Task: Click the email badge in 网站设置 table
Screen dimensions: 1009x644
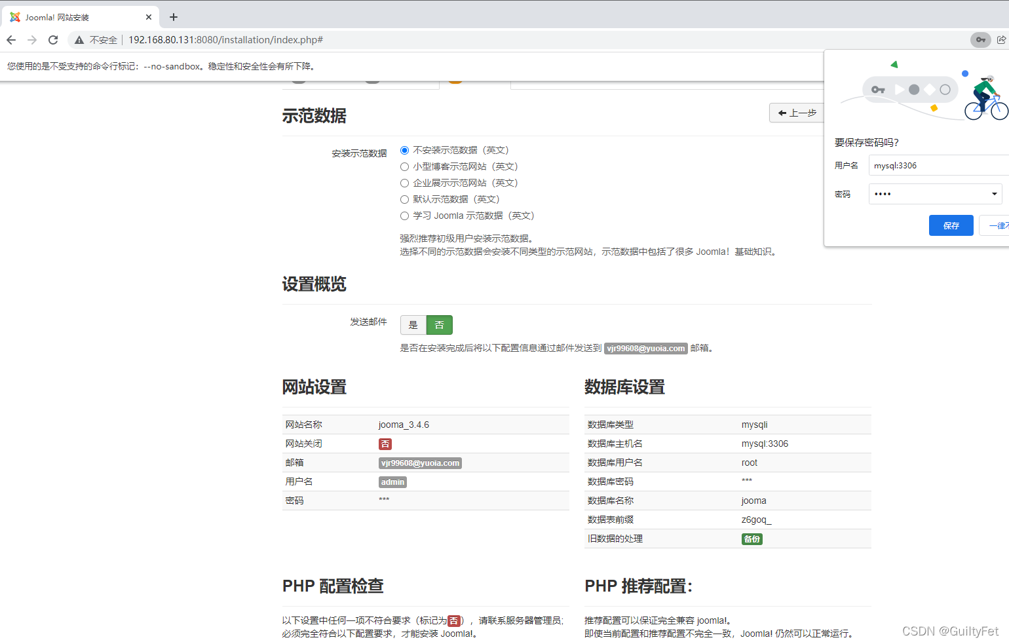Action: click(x=421, y=463)
